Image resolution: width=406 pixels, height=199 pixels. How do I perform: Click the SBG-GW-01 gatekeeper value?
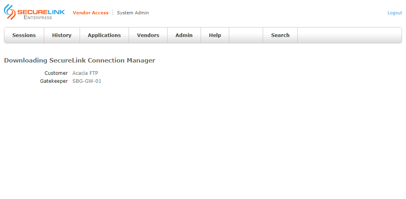click(87, 81)
